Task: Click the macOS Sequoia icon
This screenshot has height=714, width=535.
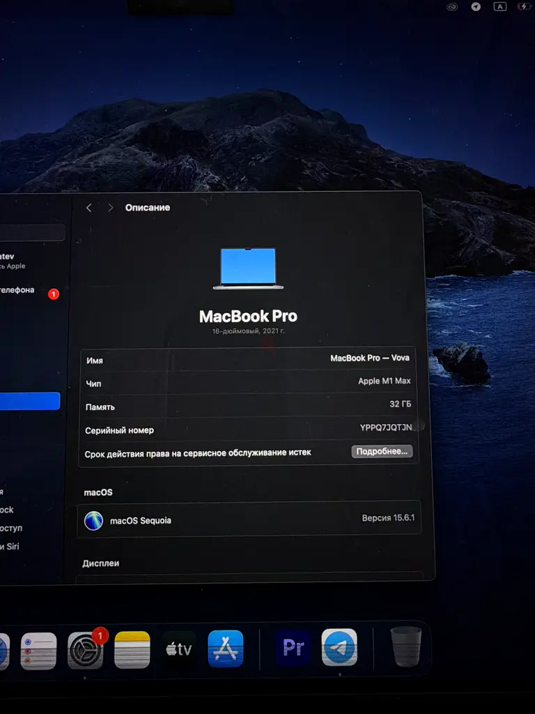Action: (94, 520)
